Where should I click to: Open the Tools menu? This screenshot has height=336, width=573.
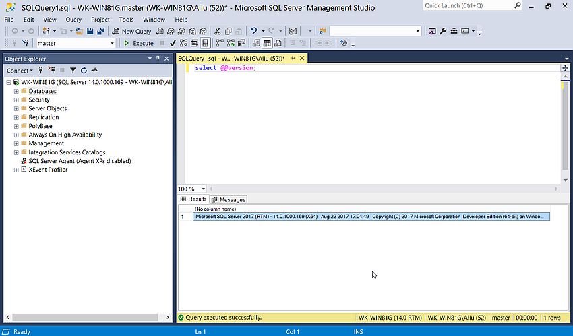point(126,20)
